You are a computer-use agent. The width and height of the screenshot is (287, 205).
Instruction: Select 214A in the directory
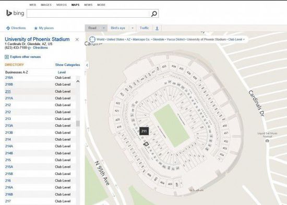click(9, 146)
